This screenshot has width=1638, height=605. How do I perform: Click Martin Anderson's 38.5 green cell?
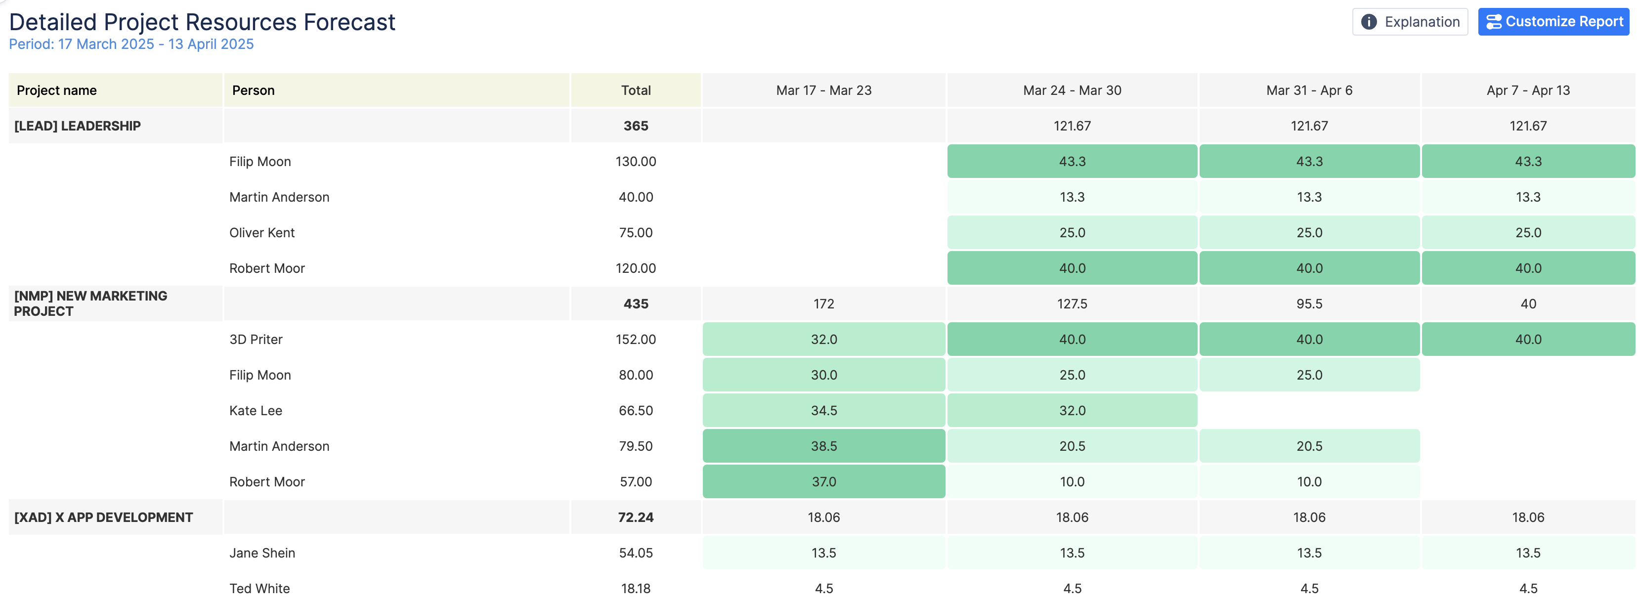(x=823, y=446)
